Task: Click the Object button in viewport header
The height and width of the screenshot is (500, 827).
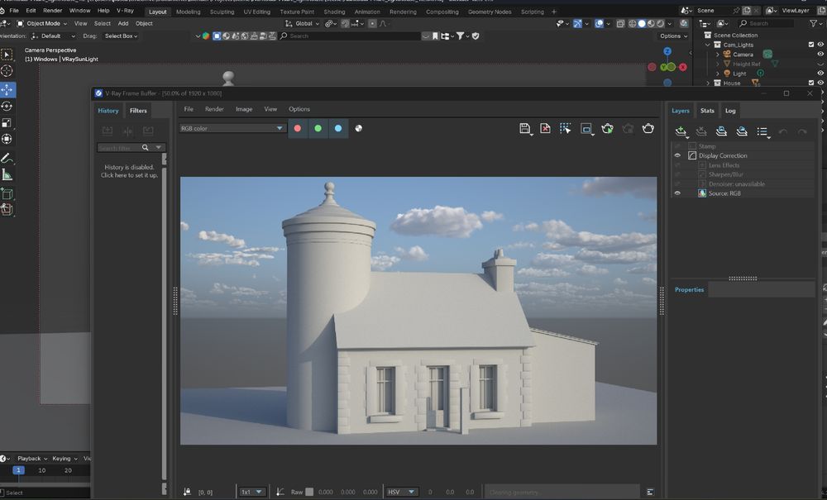Action: click(x=144, y=24)
